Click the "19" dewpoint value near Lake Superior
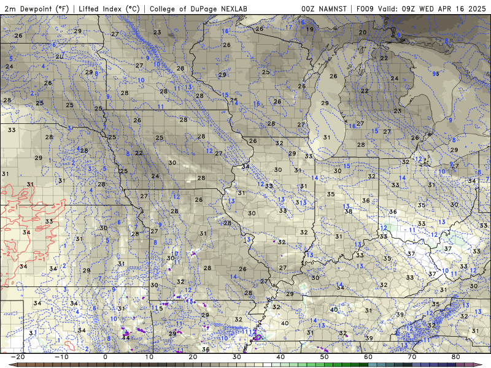The width and height of the screenshot is (491, 368). click(x=310, y=29)
